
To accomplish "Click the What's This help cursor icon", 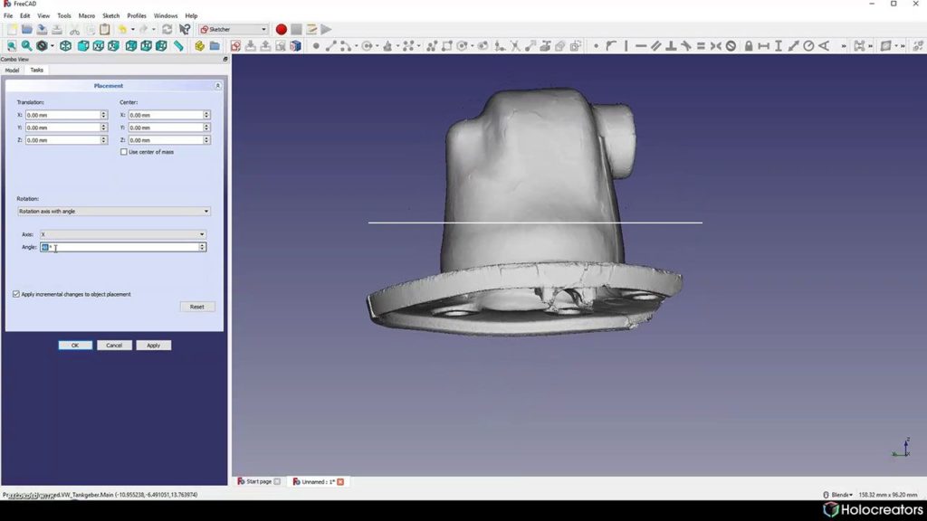I will (185, 30).
